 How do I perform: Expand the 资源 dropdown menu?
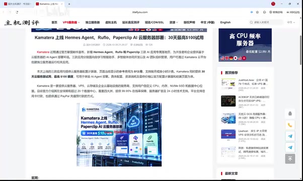click(x=174, y=23)
